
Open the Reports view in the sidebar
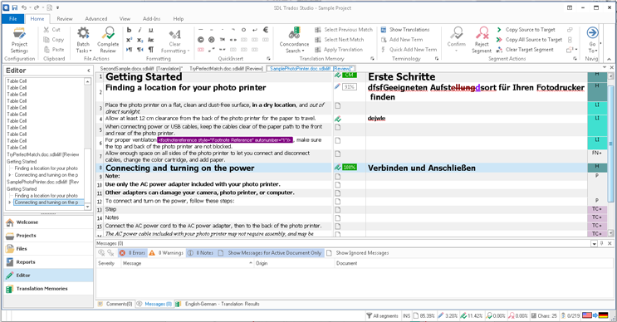click(48, 262)
